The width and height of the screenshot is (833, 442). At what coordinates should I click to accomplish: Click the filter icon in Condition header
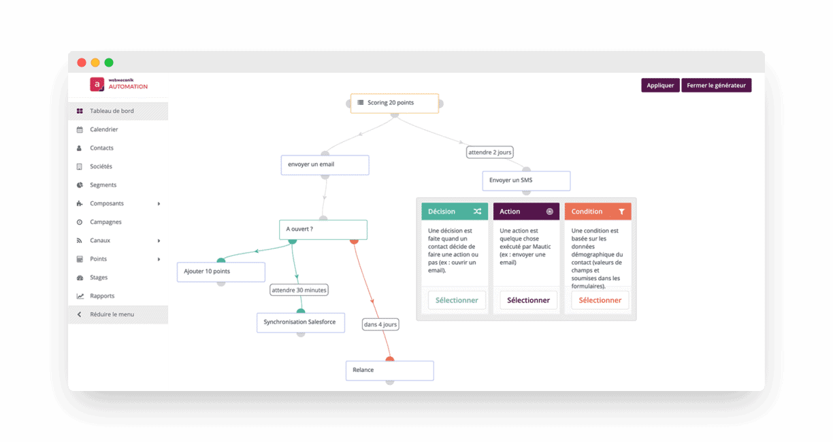coord(621,211)
